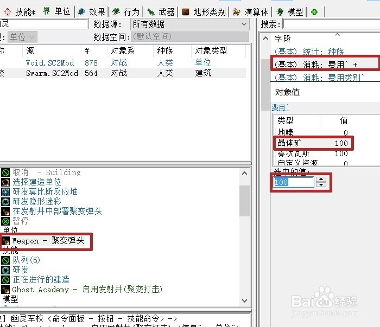Click the 费用 link label
Image resolution: width=380 pixels, height=327 pixels.
280,107
